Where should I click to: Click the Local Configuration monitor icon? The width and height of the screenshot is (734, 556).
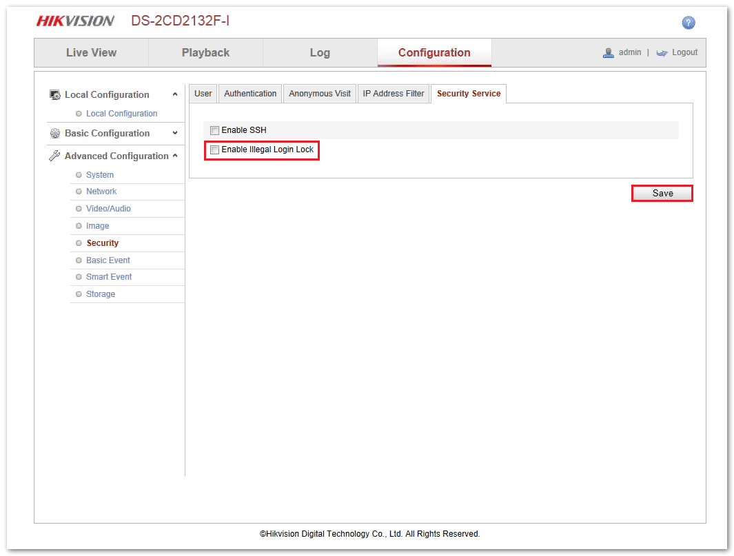[x=55, y=95]
